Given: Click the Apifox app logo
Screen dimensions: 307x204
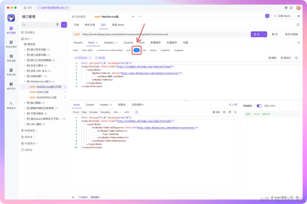Looking at the screenshot, I should pos(11,18).
